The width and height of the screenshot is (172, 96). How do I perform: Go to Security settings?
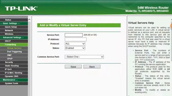[14, 62]
